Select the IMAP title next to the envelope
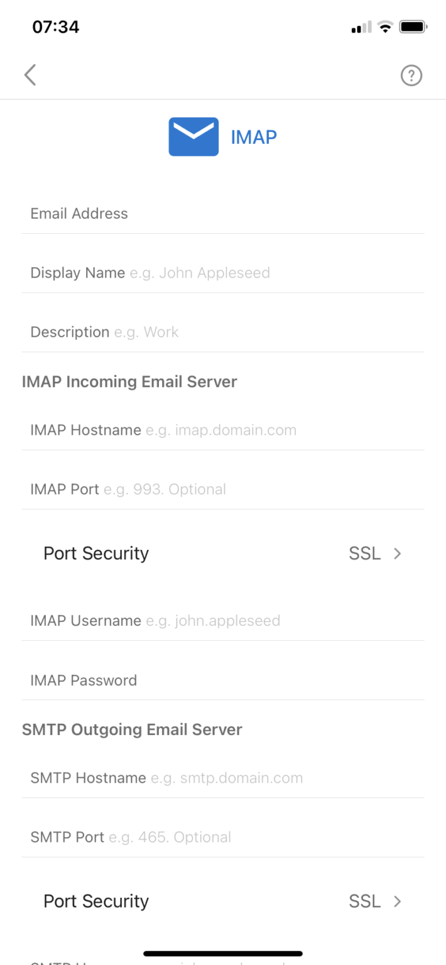This screenshot has height=965, width=446. pos(254,136)
